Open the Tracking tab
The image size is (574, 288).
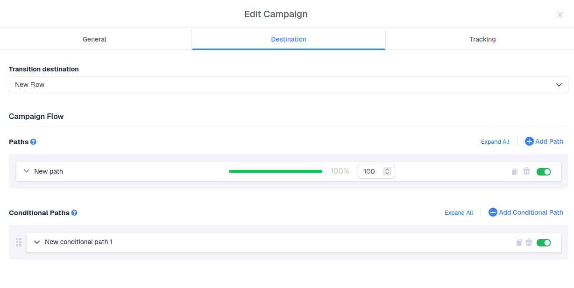(x=482, y=39)
